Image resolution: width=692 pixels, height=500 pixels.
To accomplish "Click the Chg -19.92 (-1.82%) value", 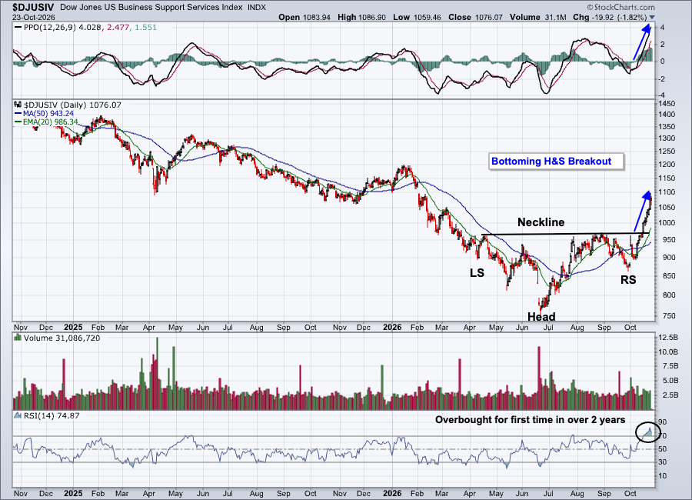I will [610, 17].
